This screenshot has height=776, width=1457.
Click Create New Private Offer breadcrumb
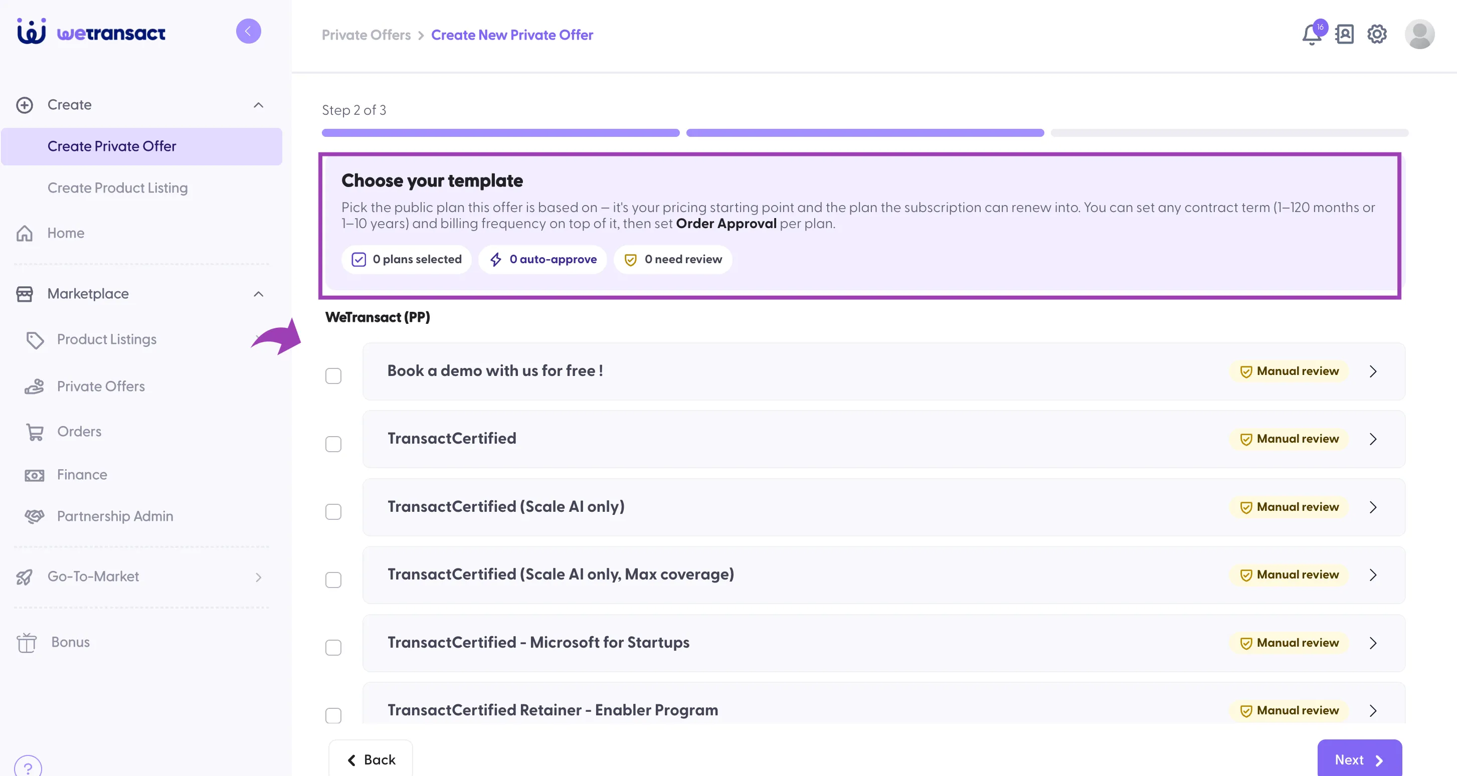[512, 35]
